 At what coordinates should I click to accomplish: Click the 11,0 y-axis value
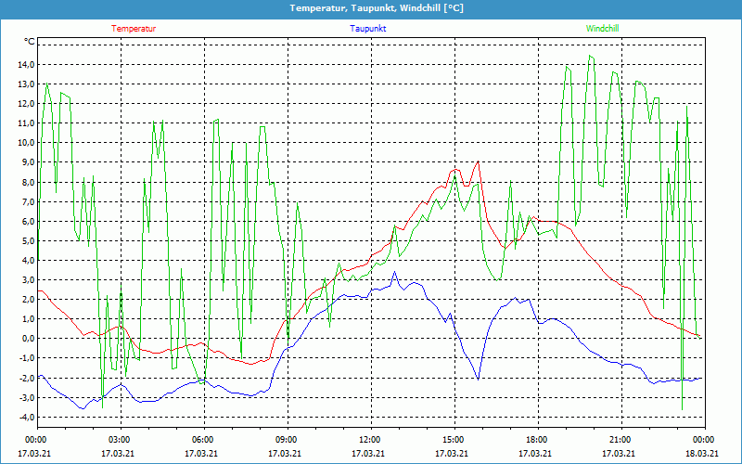tap(27, 123)
